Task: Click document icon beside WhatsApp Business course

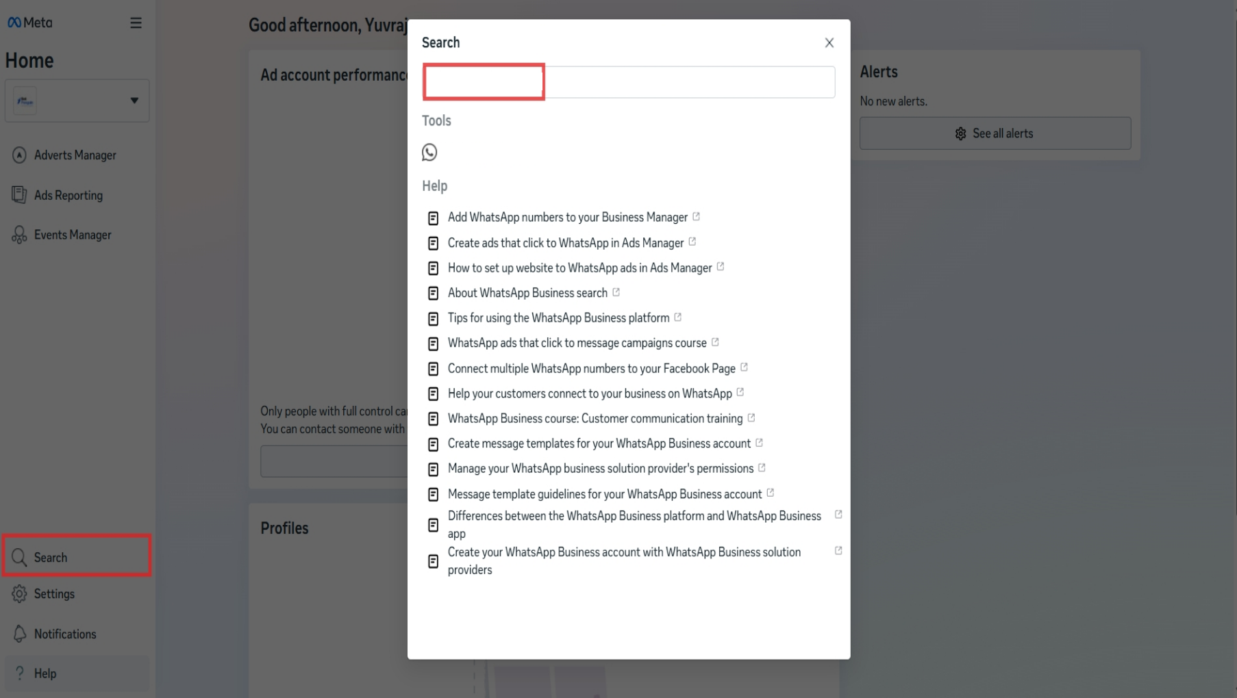Action: click(433, 419)
